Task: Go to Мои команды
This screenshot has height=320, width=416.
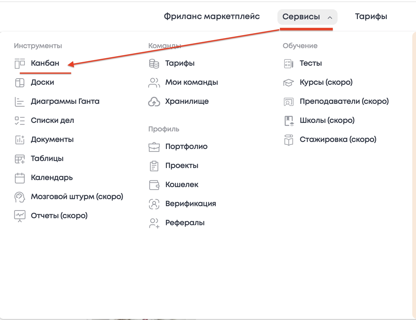Action: [191, 82]
